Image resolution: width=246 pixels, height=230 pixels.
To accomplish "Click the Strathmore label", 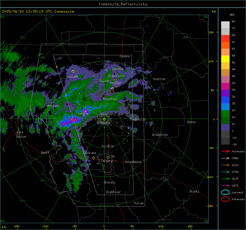I will [x=133, y=162].
